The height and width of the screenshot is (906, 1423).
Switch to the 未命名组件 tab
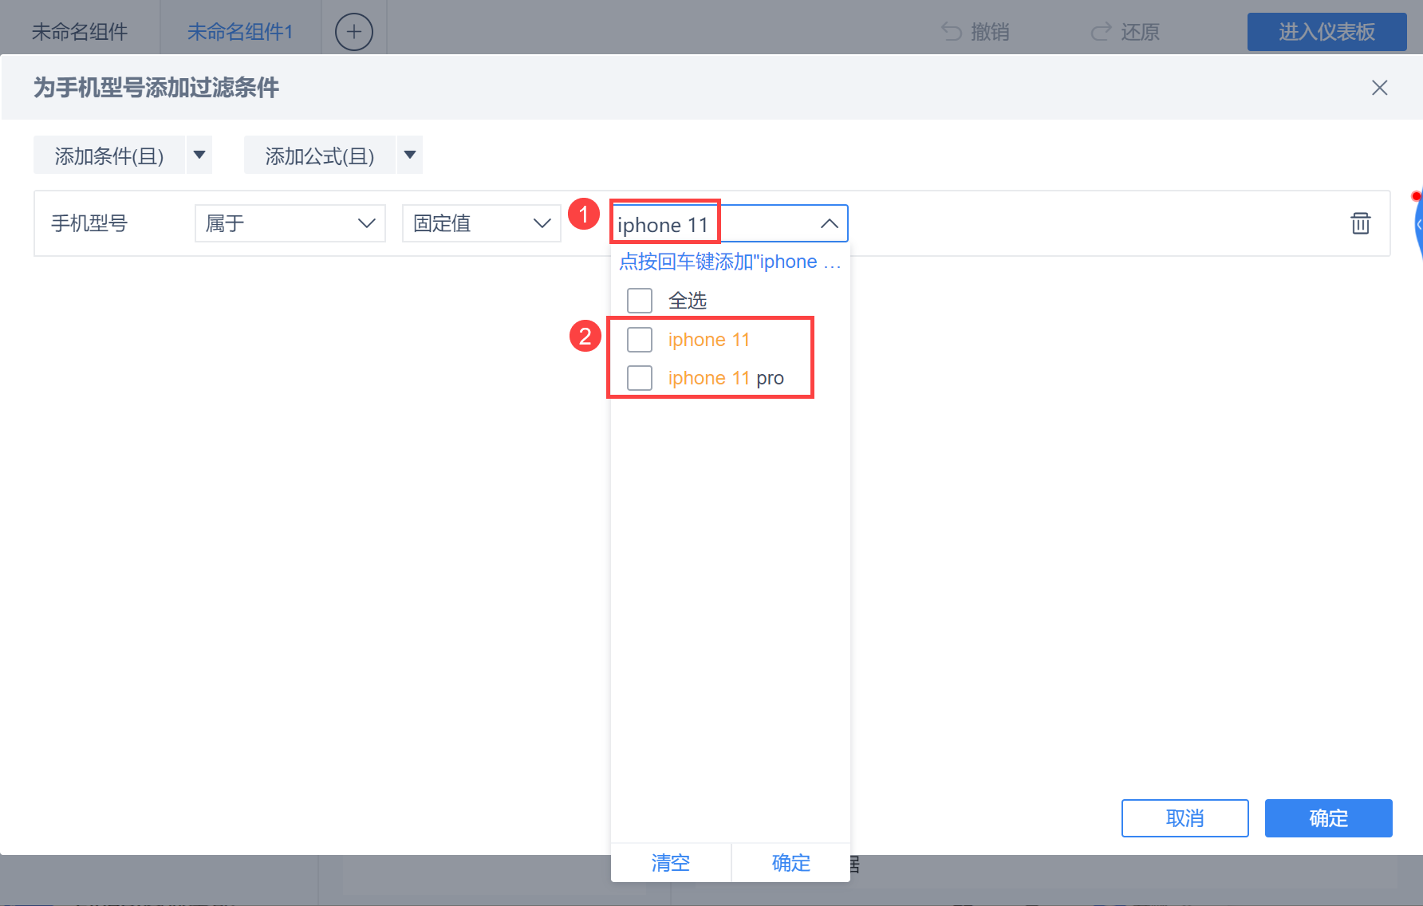(80, 32)
